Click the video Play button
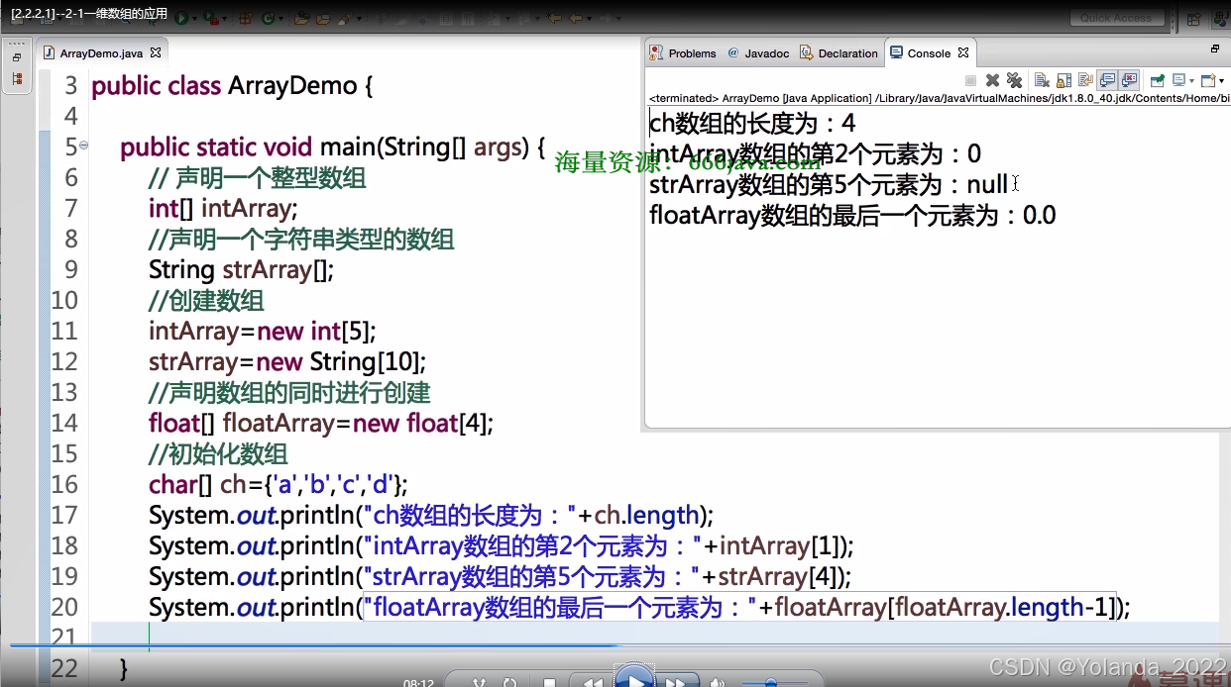Viewport: 1231px width, 687px height. [634, 678]
